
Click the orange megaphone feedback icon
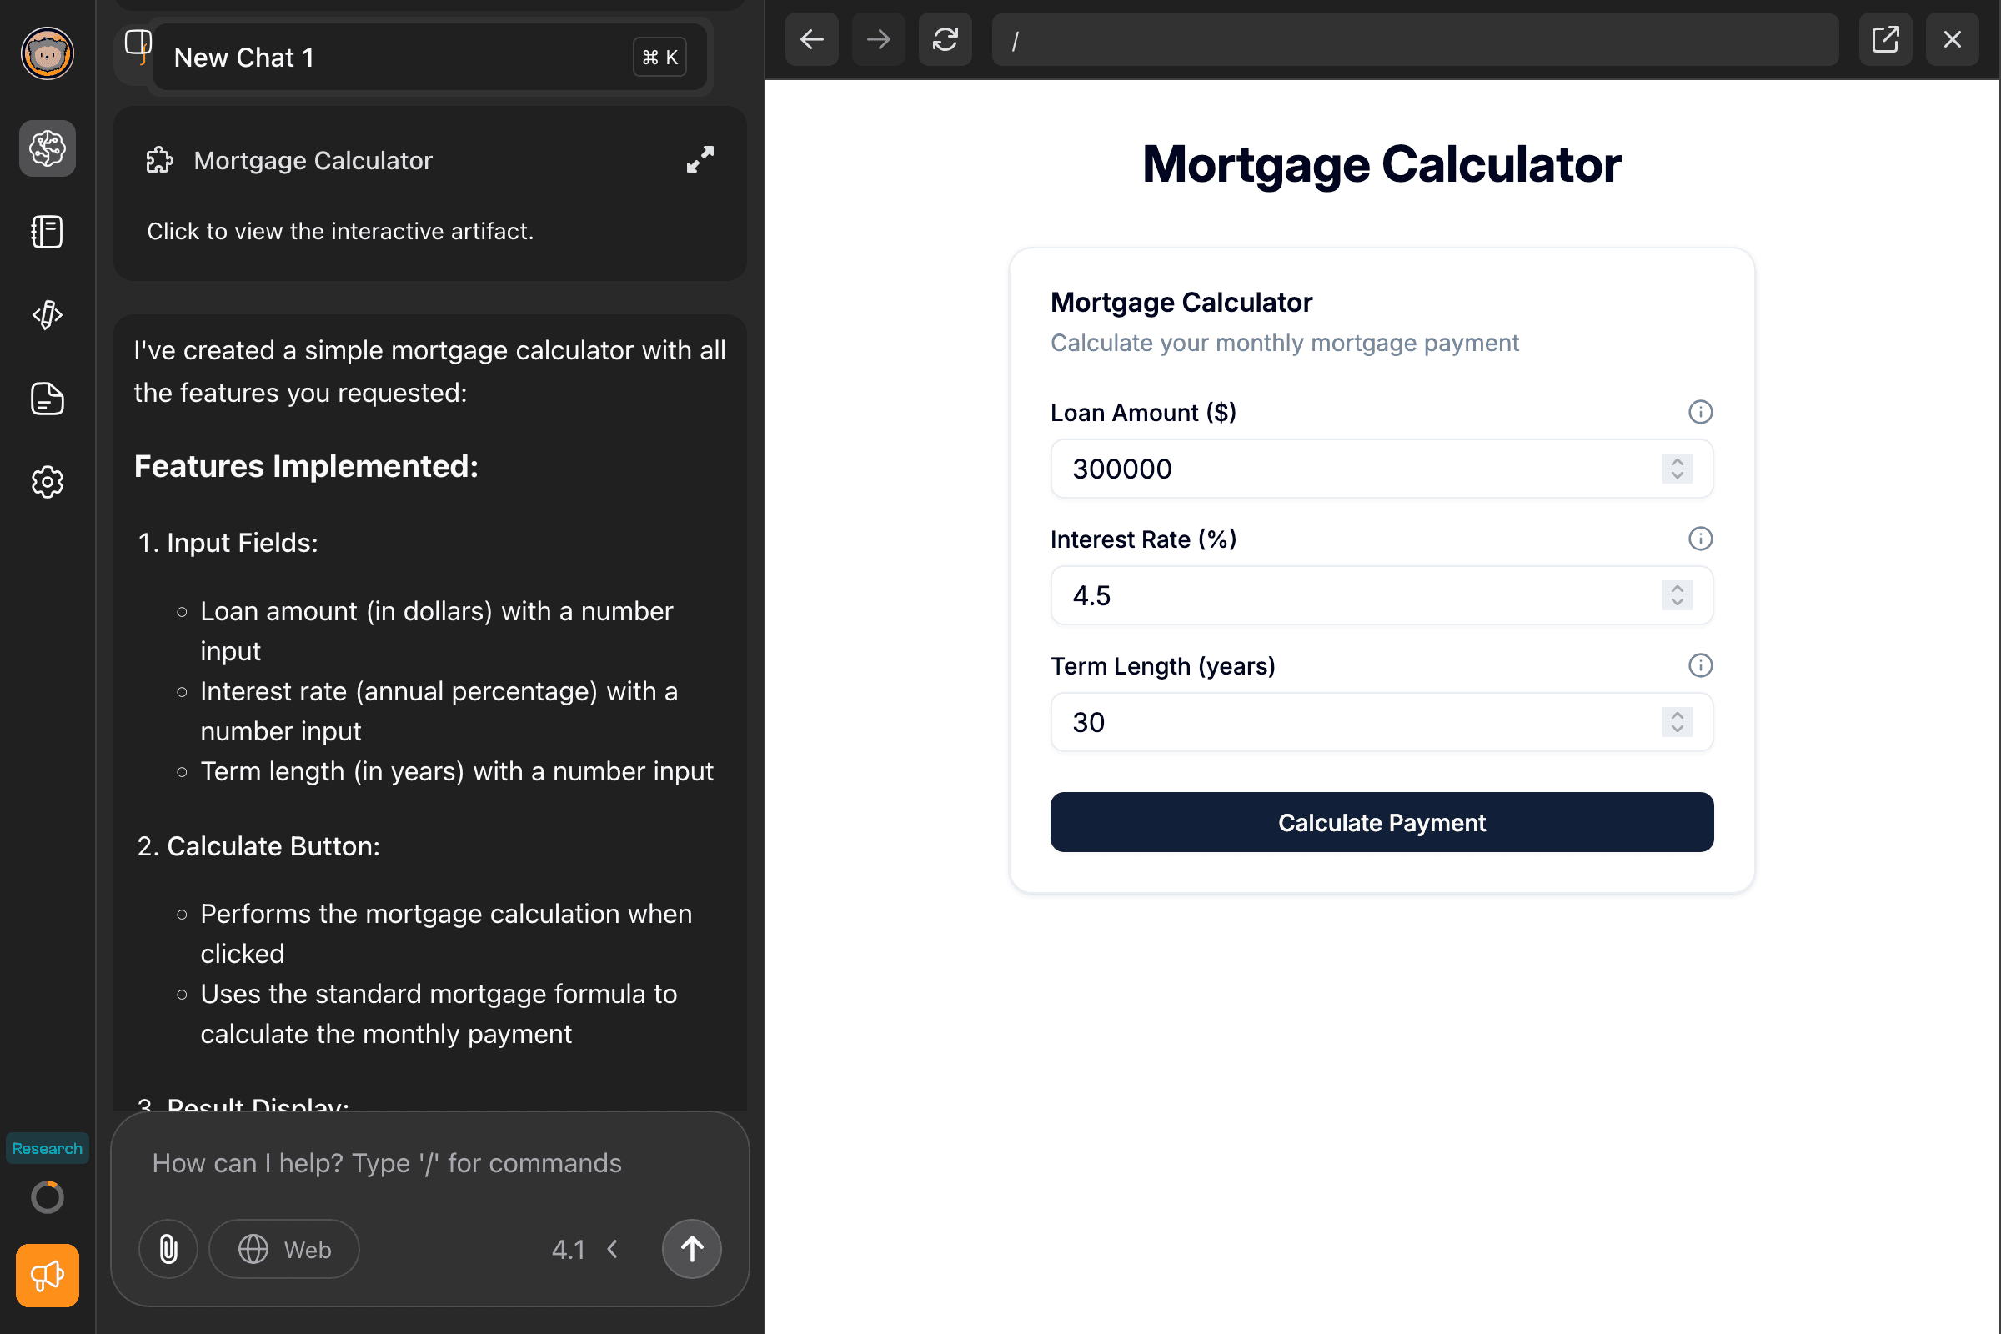(x=47, y=1276)
